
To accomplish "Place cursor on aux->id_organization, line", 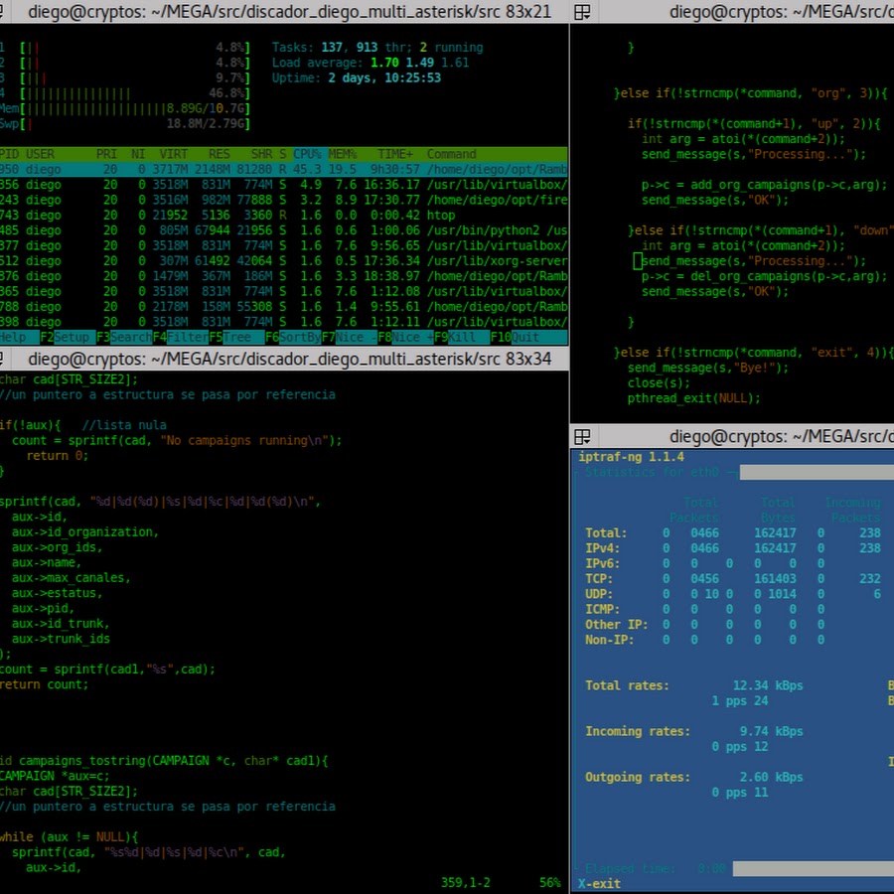I will (85, 532).
